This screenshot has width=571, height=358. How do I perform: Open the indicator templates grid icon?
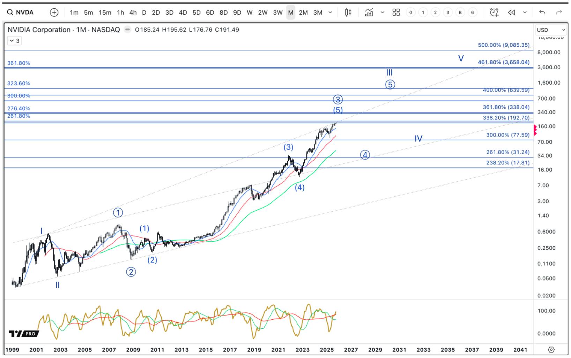(x=396, y=13)
